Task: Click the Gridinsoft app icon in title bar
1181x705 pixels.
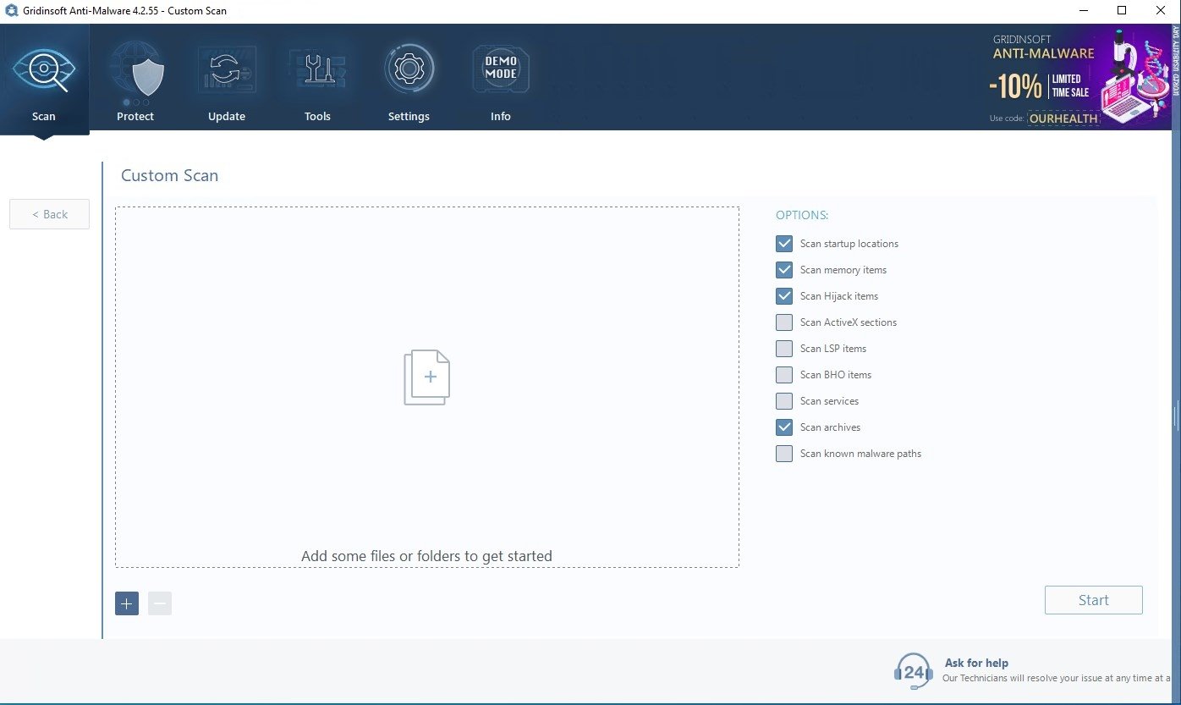Action: coord(11,11)
